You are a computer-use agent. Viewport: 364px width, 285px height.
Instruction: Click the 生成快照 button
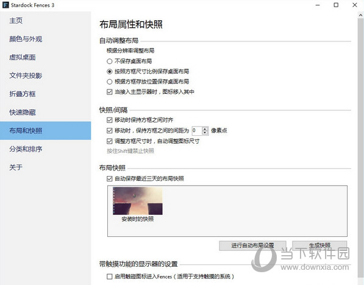coord(319,245)
